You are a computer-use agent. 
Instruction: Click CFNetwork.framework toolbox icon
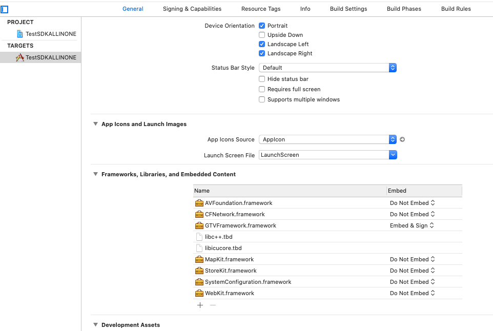point(199,214)
